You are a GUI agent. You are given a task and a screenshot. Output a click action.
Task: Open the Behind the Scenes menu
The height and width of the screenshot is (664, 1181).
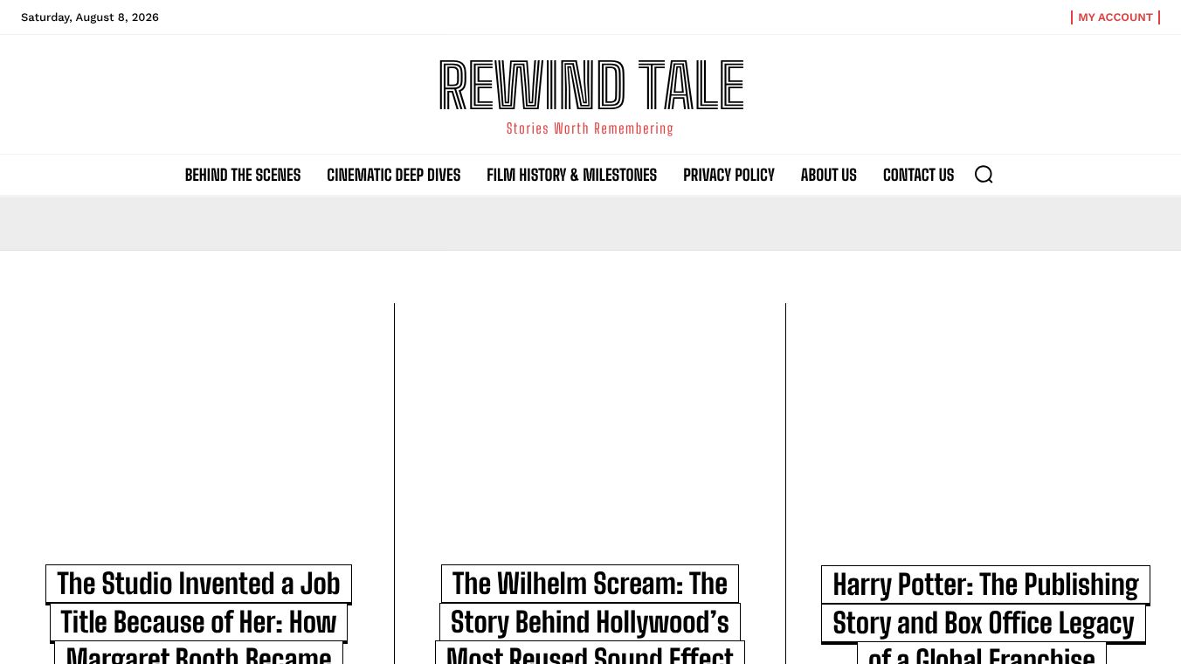coord(243,175)
